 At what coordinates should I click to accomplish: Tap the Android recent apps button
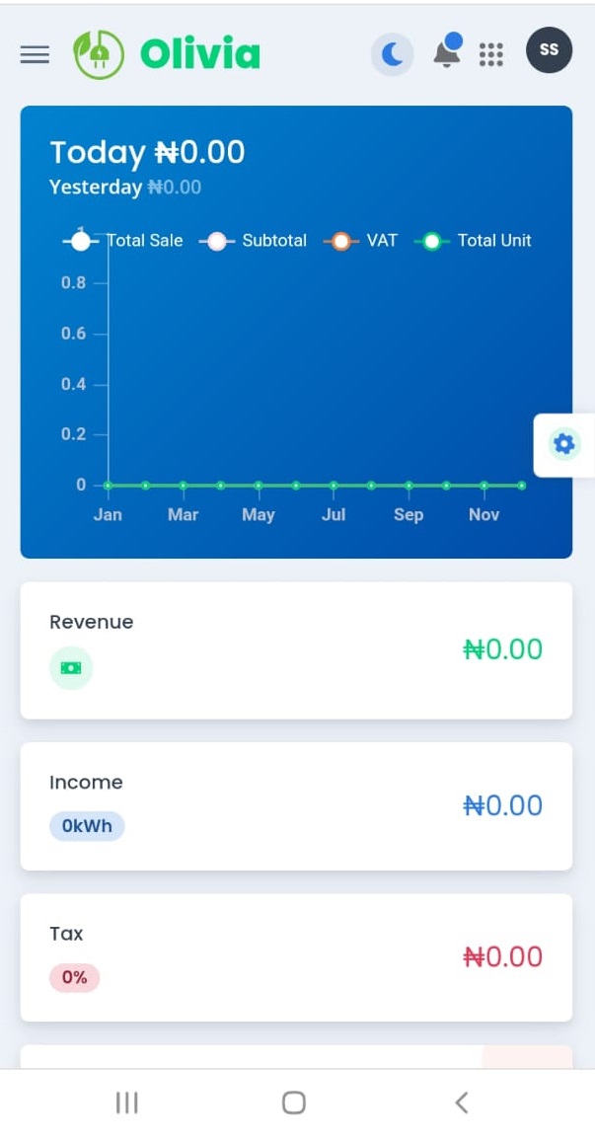click(x=127, y=1103)
